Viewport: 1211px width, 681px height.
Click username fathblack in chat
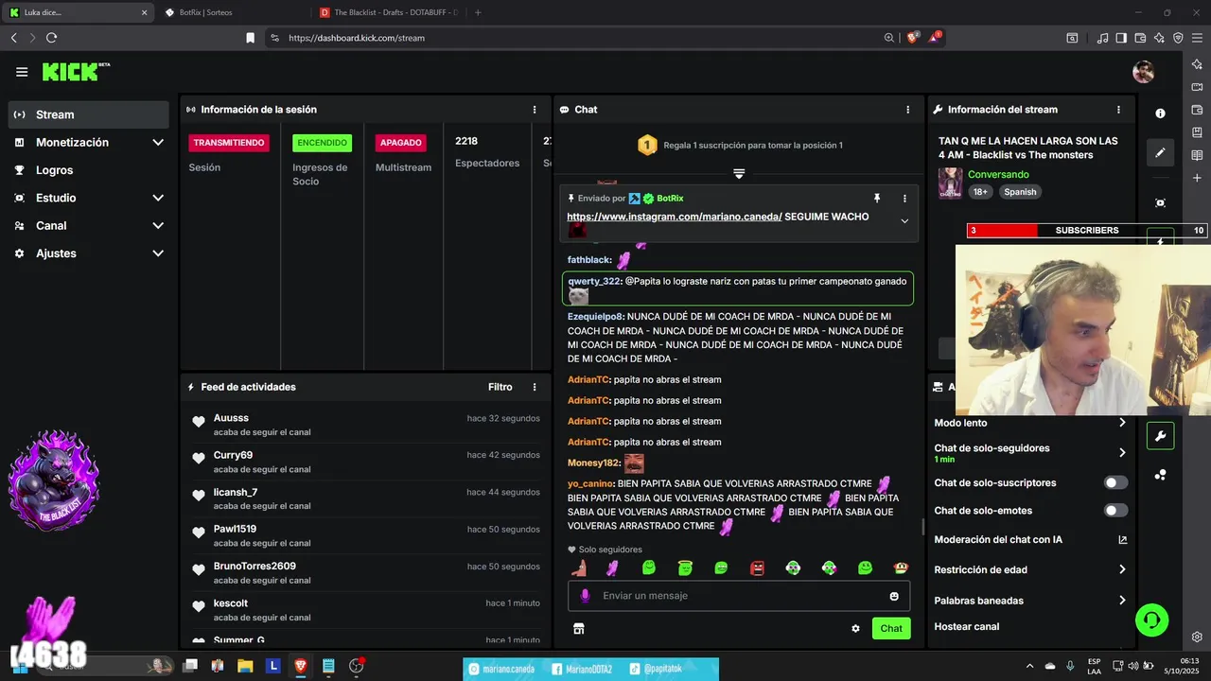(589, 260)
